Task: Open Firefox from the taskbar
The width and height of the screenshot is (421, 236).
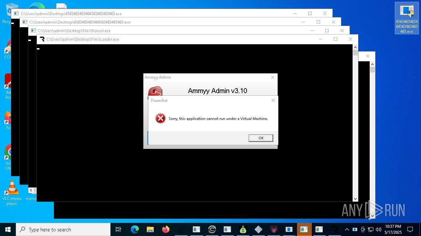Action: 165,229
